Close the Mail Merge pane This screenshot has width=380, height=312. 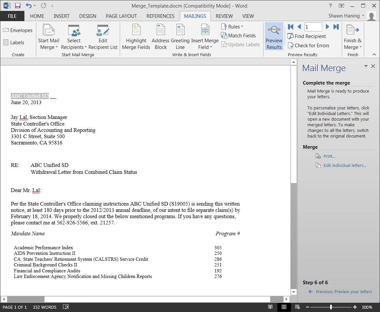(x=373, y=66)
